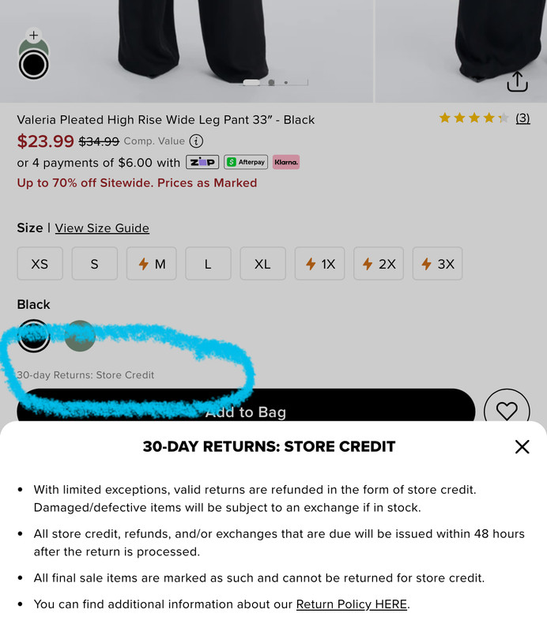The image size is (547, 632).
Task: Select black swatch overlay on image
Action: click(33, 65)
